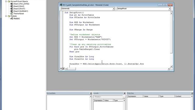Viewport: 195px width, 110px height.
Task: Close the Watches window
Action: pos(192,93)
